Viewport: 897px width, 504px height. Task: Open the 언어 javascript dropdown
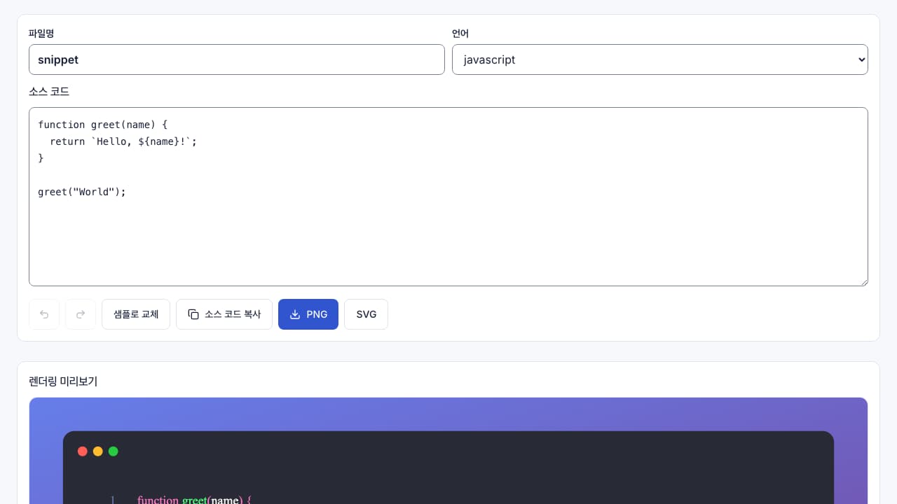pos(660,59)
